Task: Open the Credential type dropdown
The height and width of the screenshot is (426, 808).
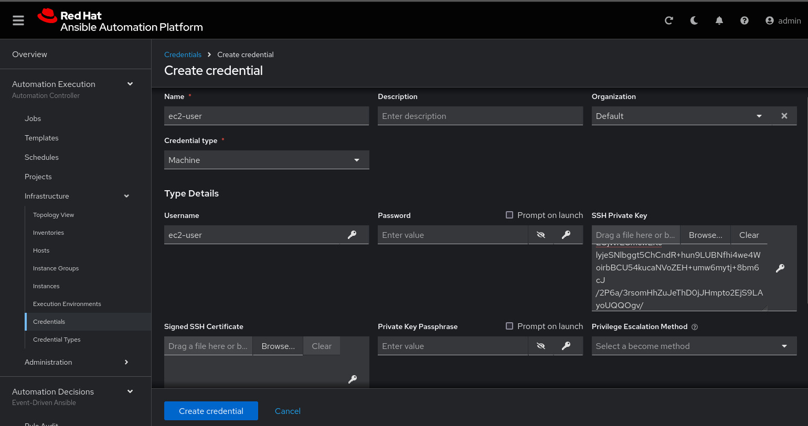Action: [x=267, y=160]
